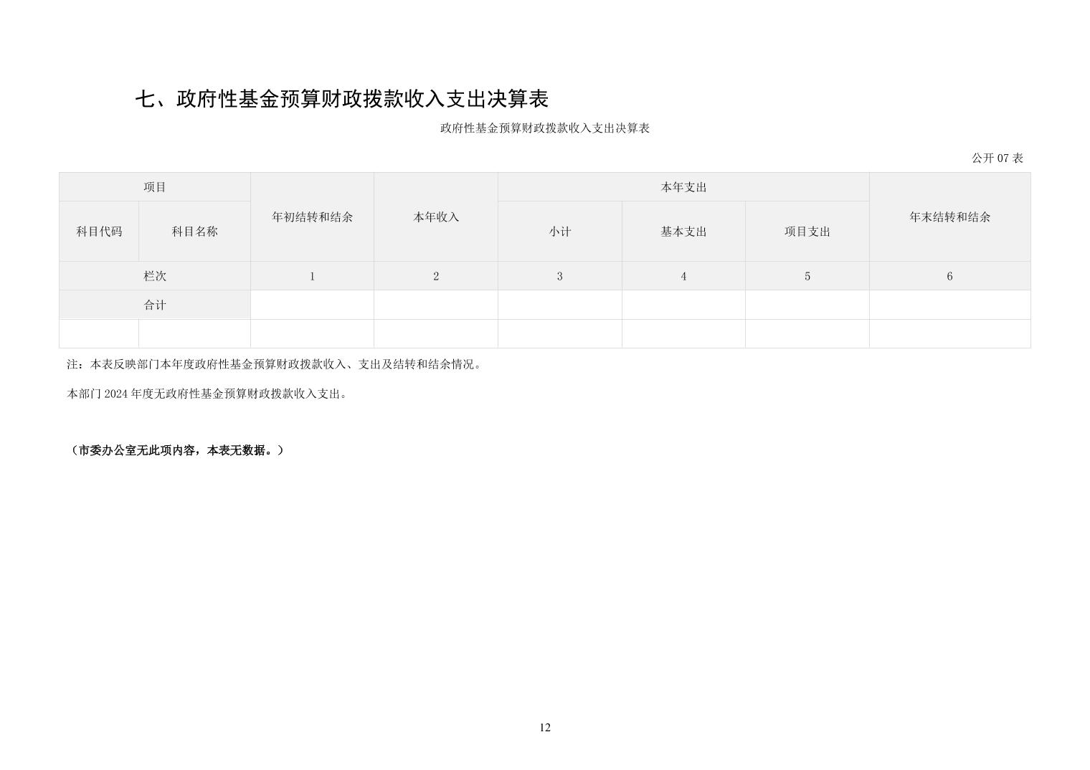Click the 公开07表 label
The width and height of the screenshot is (1090, 770).
[x=997, y=158]
